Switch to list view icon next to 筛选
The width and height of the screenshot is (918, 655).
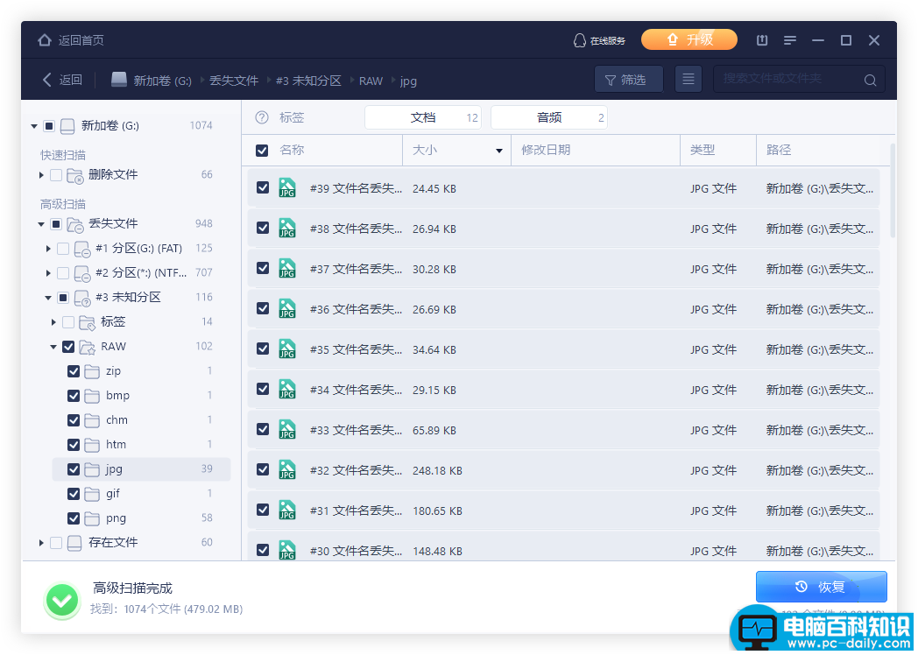[x=688, y=79]
